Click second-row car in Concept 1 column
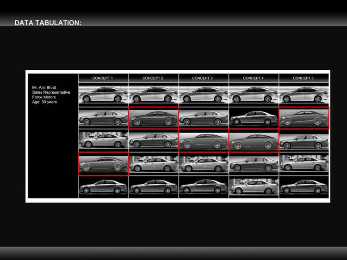This screenshot has height=260, width=347. tap(103, 118)
